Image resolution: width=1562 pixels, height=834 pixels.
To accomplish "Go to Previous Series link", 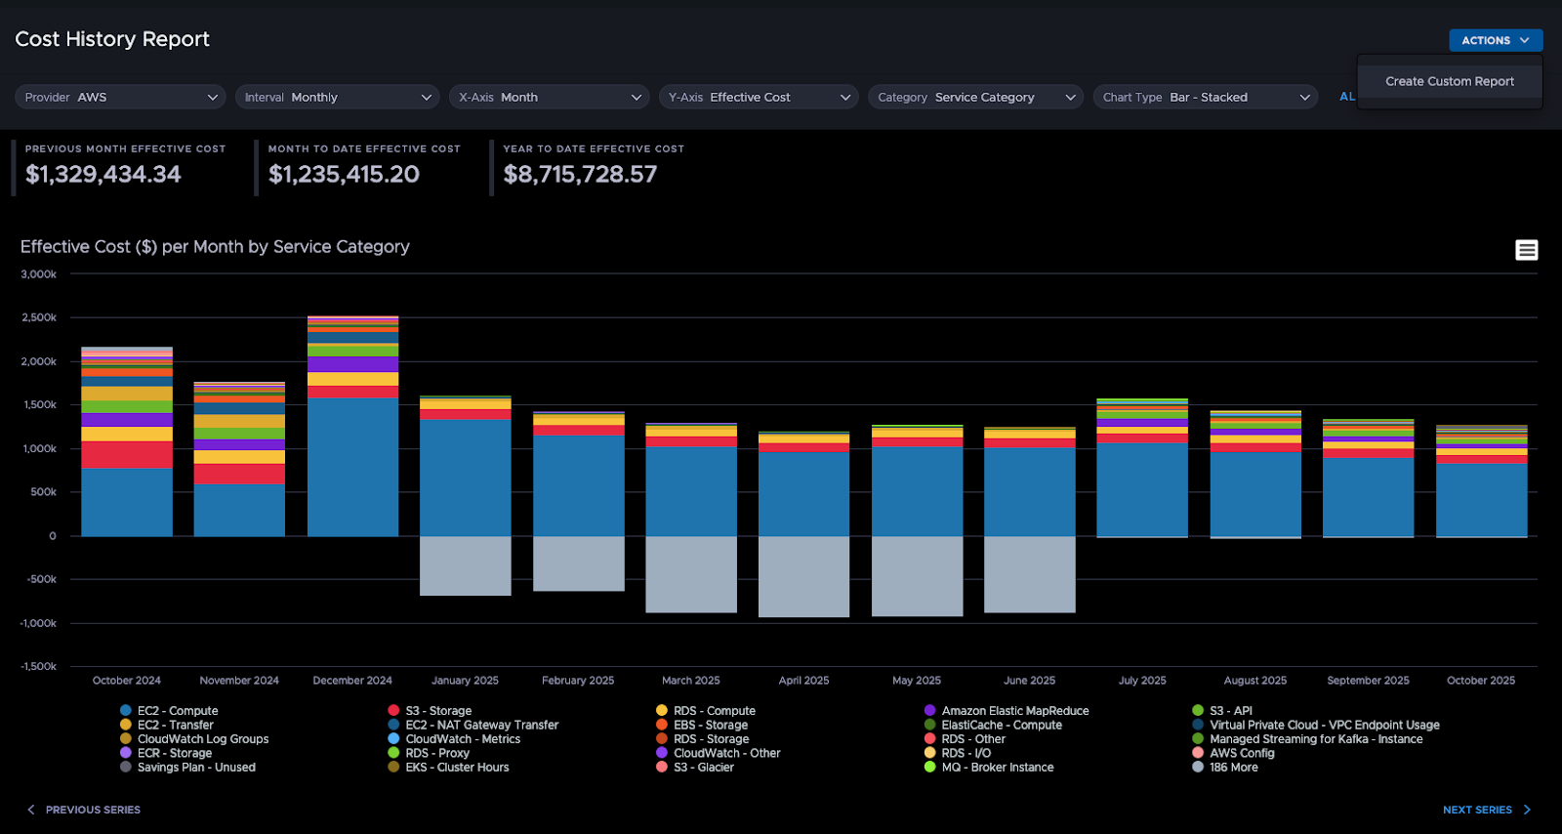I will click(x=93, y=810).
